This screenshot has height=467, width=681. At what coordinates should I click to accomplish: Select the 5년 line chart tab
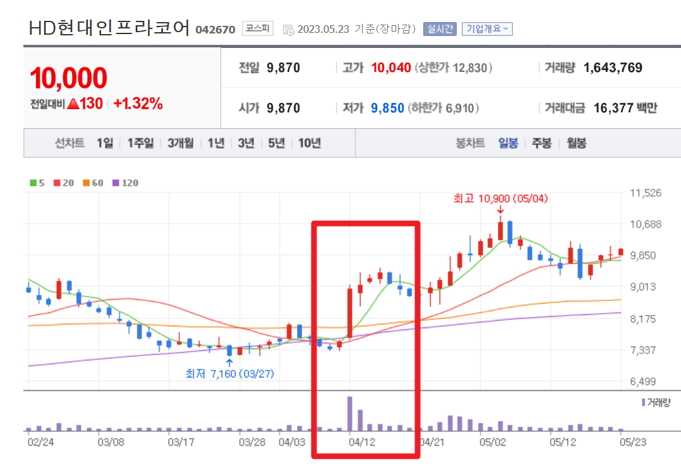pyautogui.click(x=276, y=143)
